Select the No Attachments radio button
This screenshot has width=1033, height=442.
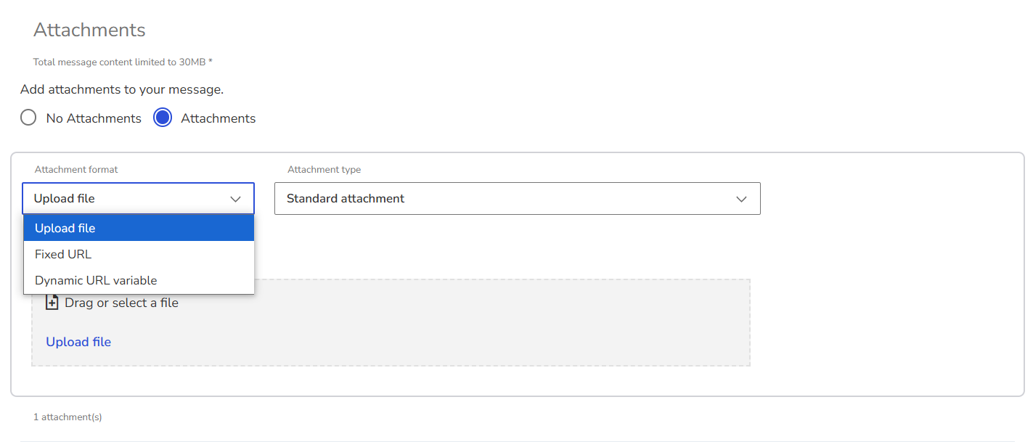coord(28,118)
